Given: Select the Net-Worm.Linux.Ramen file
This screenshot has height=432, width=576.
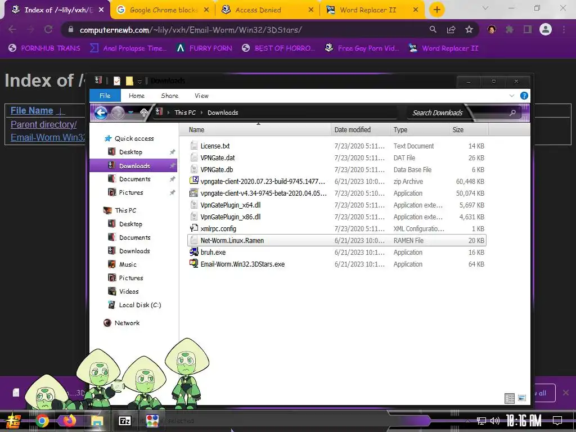Looking at the screenshot, I should point(336,241).
